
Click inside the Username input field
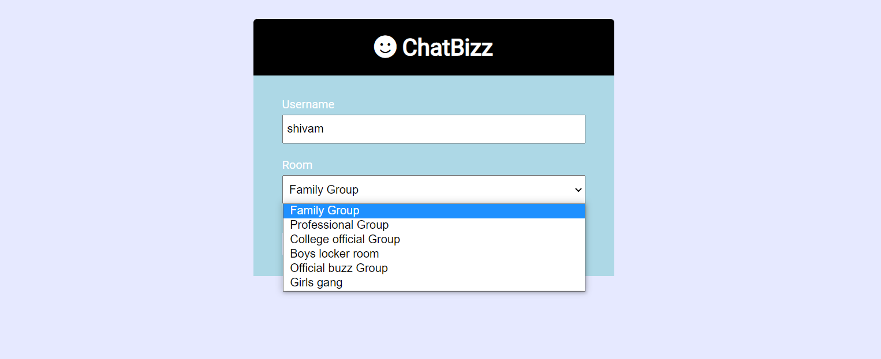coord(434,129)
